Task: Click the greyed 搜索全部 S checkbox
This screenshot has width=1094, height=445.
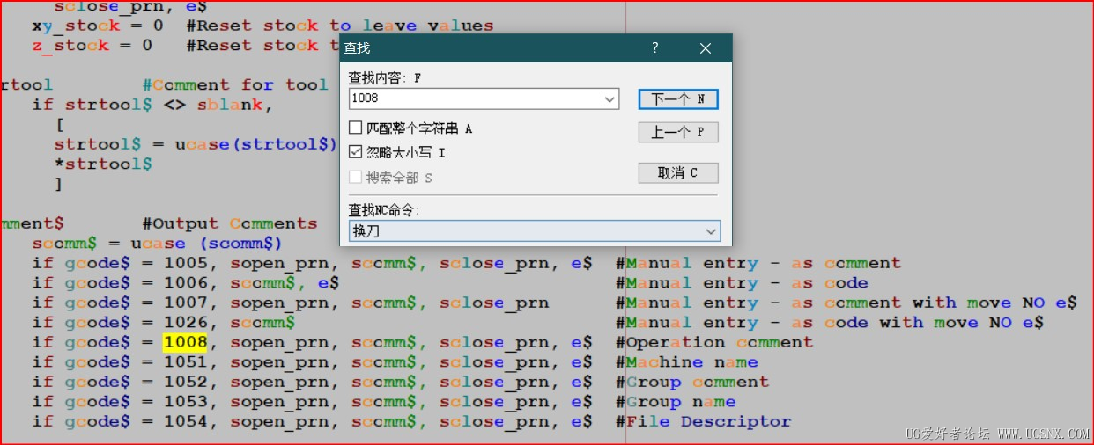Action: 356,177
